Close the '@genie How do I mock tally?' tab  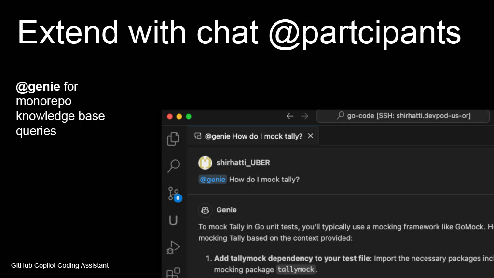[x=311, y=136]
